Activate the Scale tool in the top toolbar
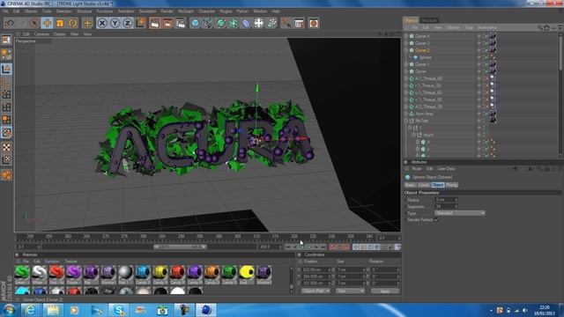This screenshot has height=317, width=564. [60, 24]
